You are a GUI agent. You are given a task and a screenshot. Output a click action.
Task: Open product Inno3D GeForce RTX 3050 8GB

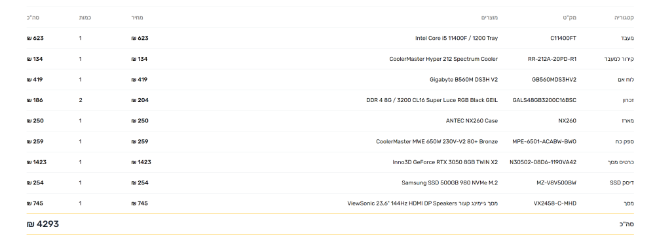click(445, 162)
